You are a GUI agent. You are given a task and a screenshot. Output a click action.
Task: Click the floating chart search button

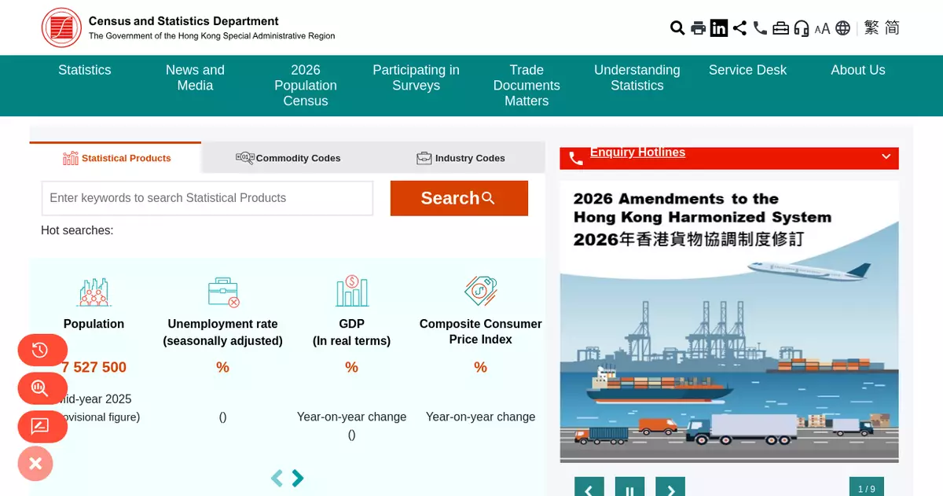pos(42,388)
